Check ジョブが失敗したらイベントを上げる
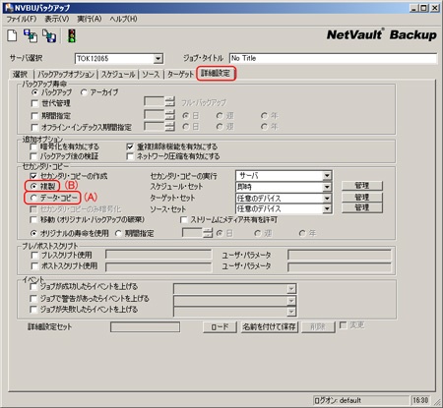Screen dimensions: 443x408 33,310
